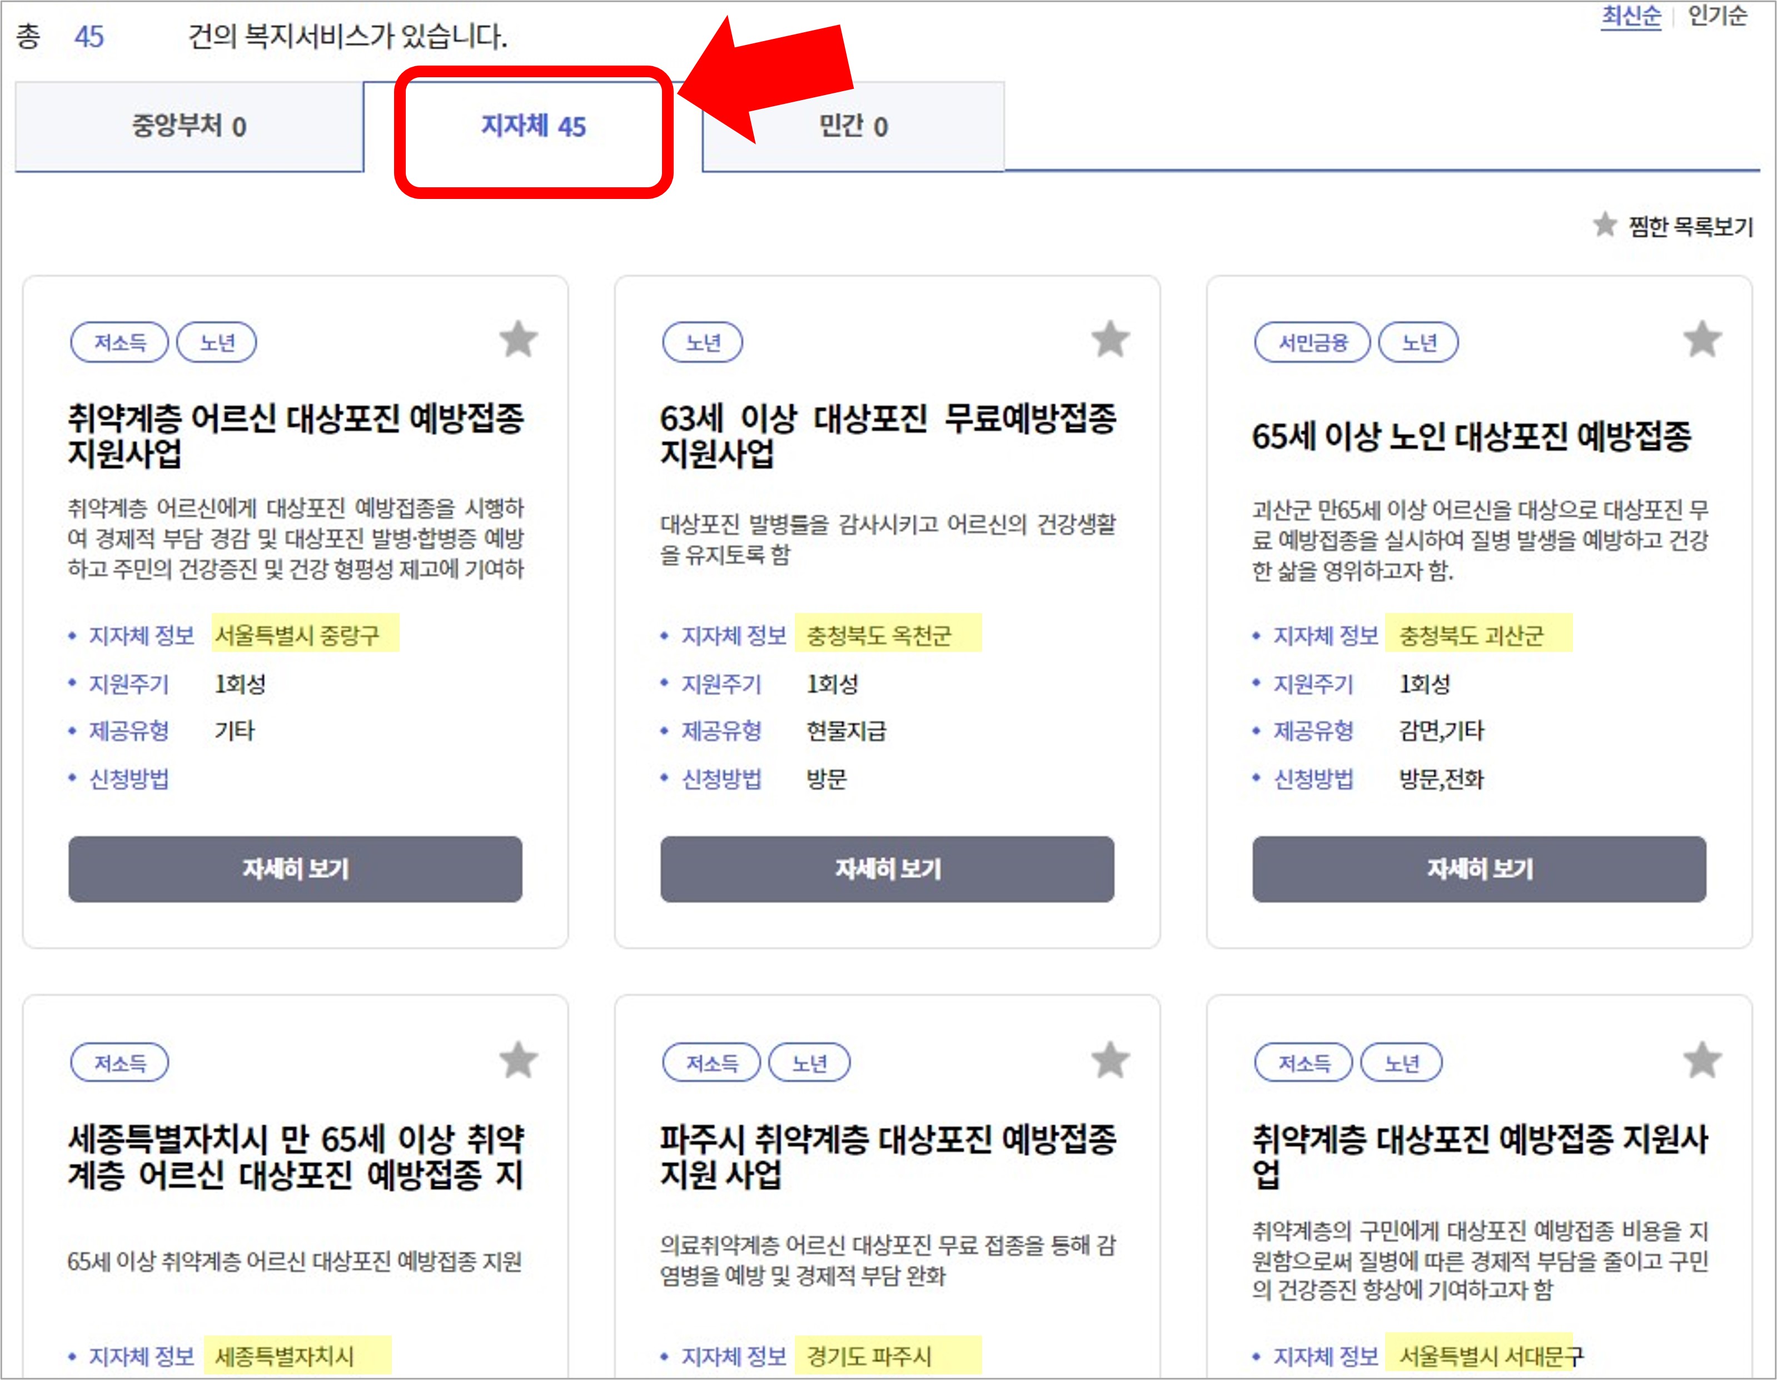
Task: Star the 63세 이상 대상포진 무료예방접종 card
Action: pyautogui.click(x=1110, y=340)
